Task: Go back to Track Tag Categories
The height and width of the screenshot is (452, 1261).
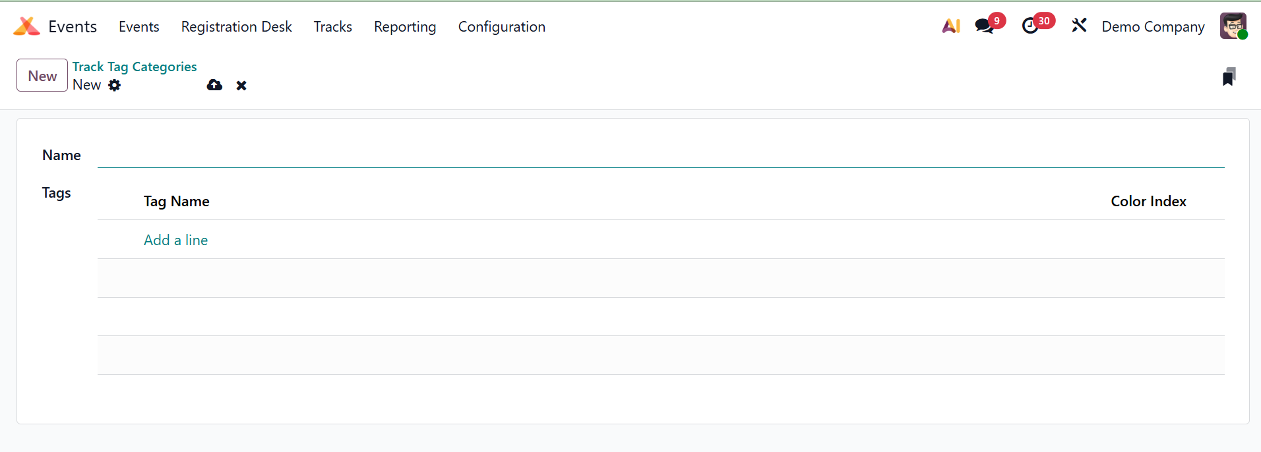Action: [135, 67]
